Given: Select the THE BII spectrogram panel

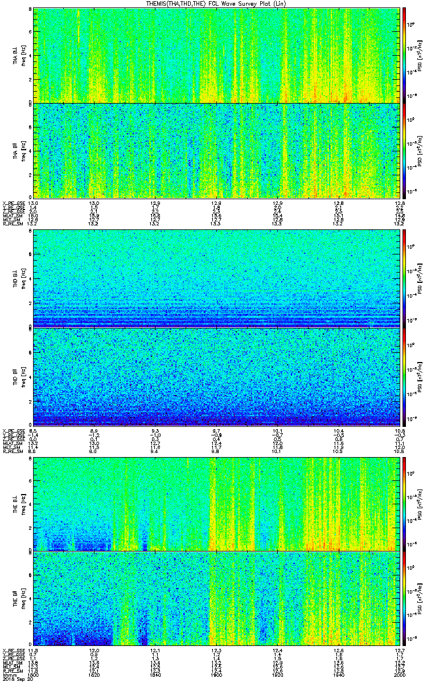Looking at the screenshot, I should pos(216,599).
